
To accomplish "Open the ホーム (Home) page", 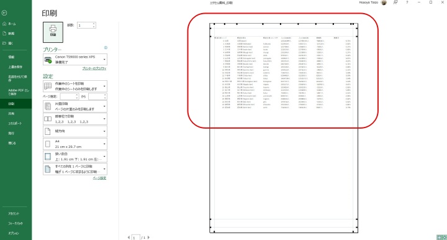I will [16, 24].
